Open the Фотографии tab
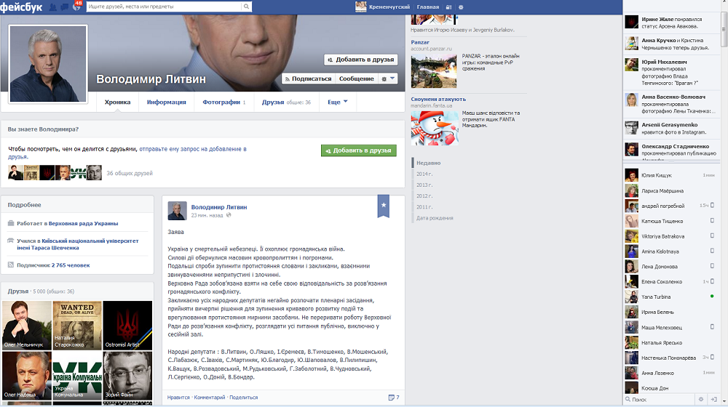The height and width of the screenshot is (407, 728). click(x=223, y=102)
